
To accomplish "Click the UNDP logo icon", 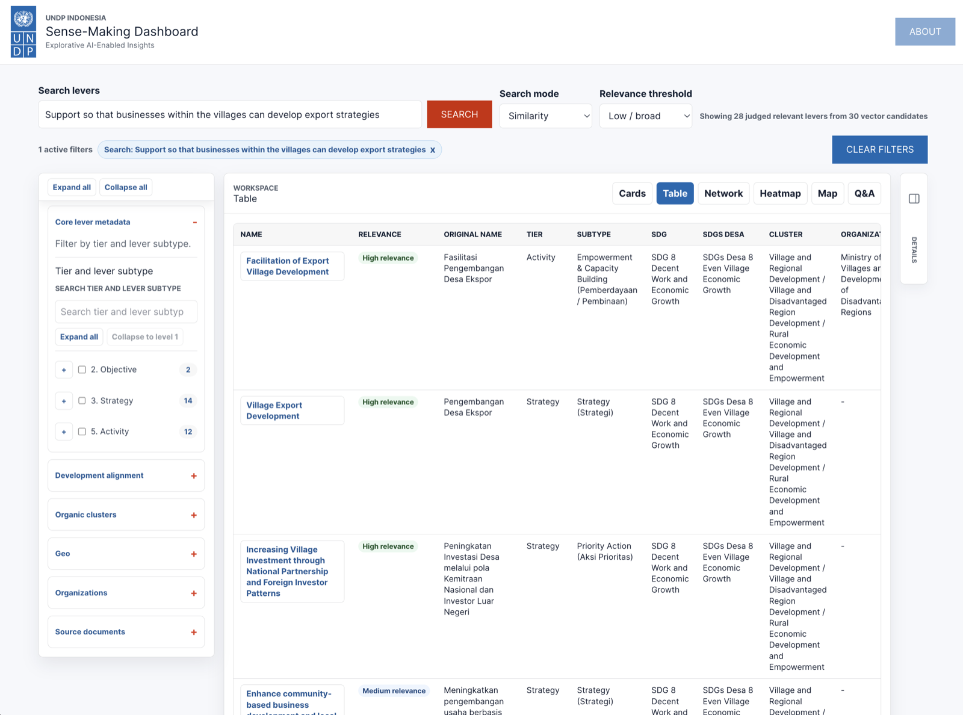I will coord(23,32).
